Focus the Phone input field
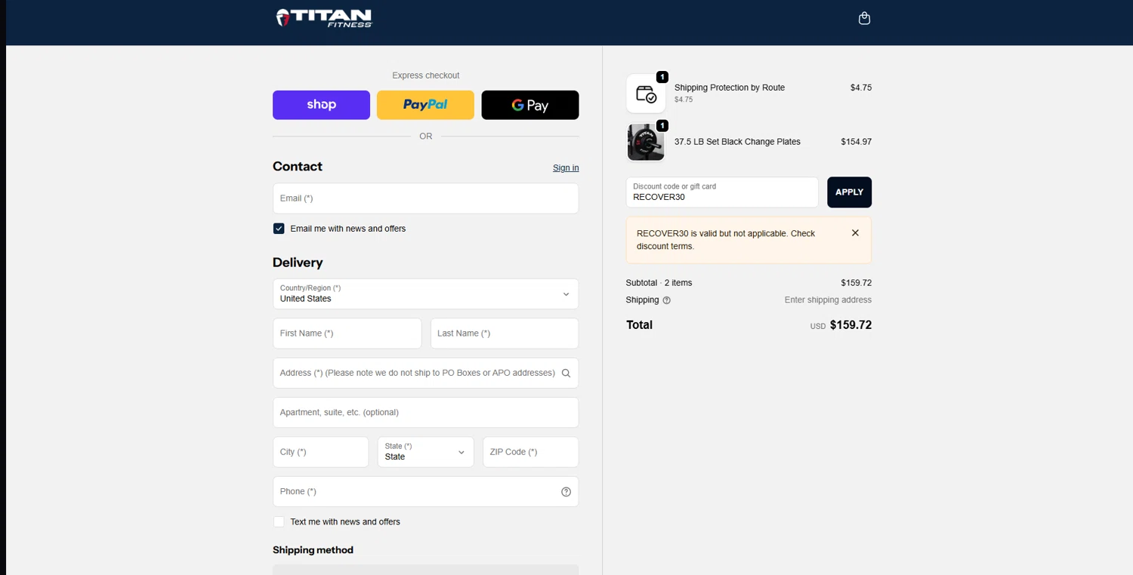The width and height of the screenshot is (1133, 575). tap(425, 491)
